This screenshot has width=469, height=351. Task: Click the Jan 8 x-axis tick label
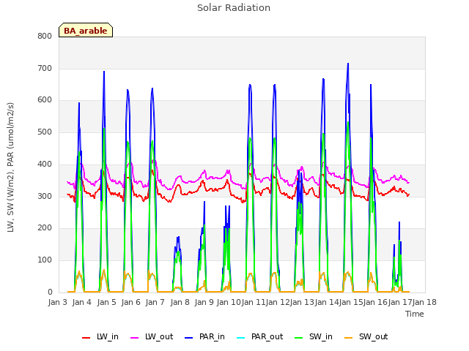(180, 302)
